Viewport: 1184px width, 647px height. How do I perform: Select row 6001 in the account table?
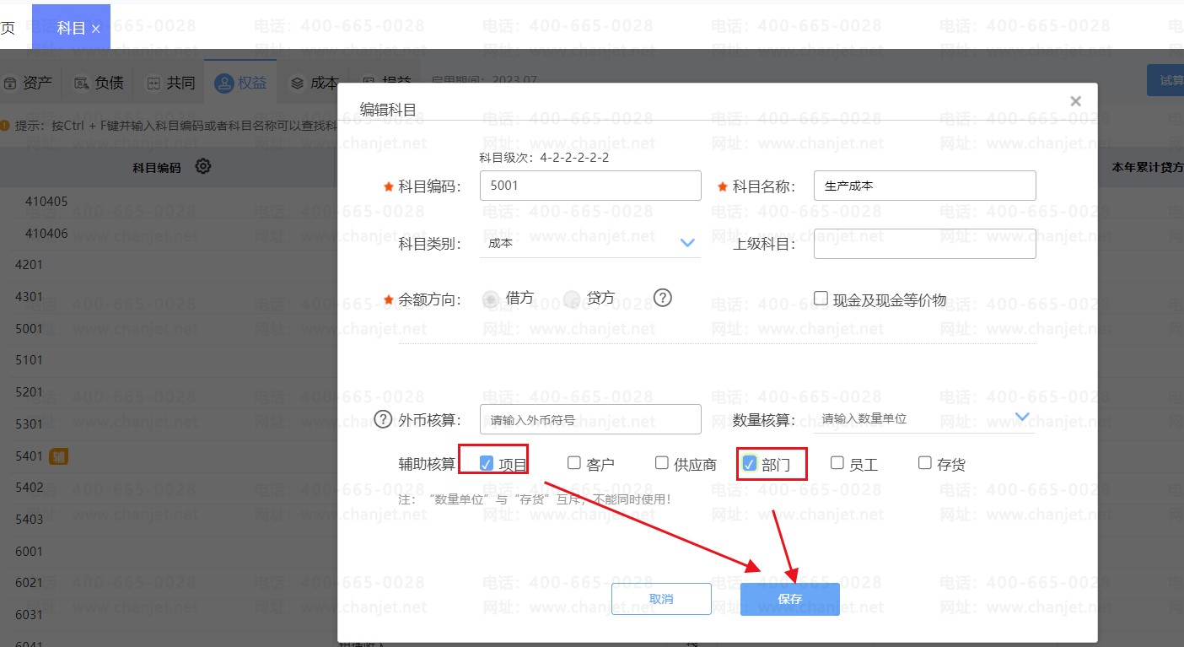pyautogui.click(x=169, y=552)
